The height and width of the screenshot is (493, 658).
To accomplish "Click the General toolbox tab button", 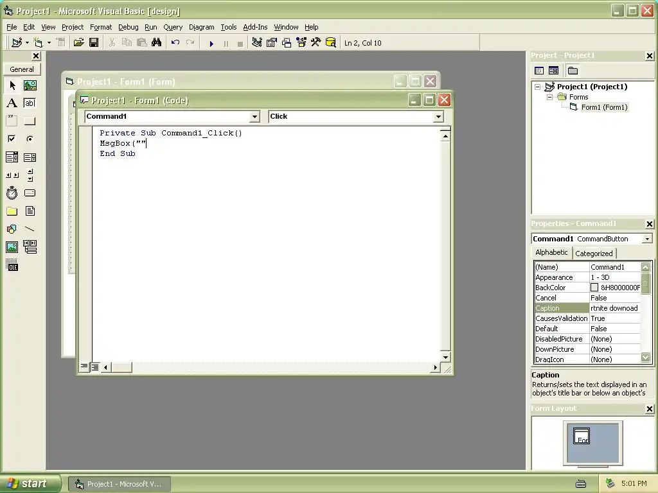I will pyautogui.click(x=22, y=69).
